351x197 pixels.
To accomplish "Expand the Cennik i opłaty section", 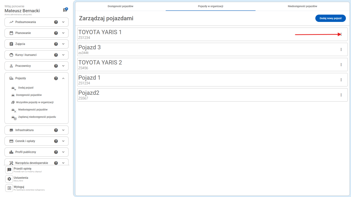I will tap(63, 141).
